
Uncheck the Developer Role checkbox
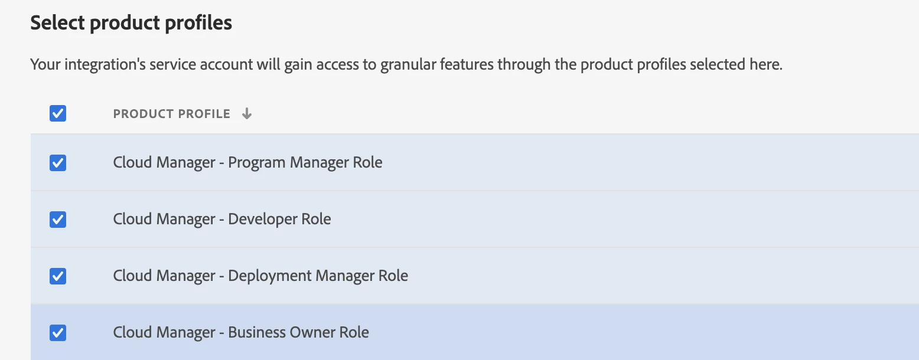pyautogui.click(x=58, y=220)
